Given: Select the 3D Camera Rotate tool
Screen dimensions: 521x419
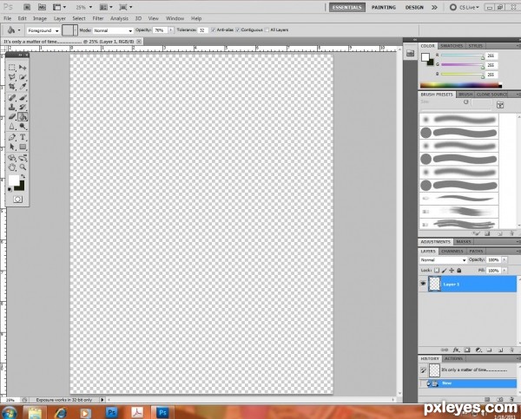Looking at the screenshot, I should pos(23,158).
